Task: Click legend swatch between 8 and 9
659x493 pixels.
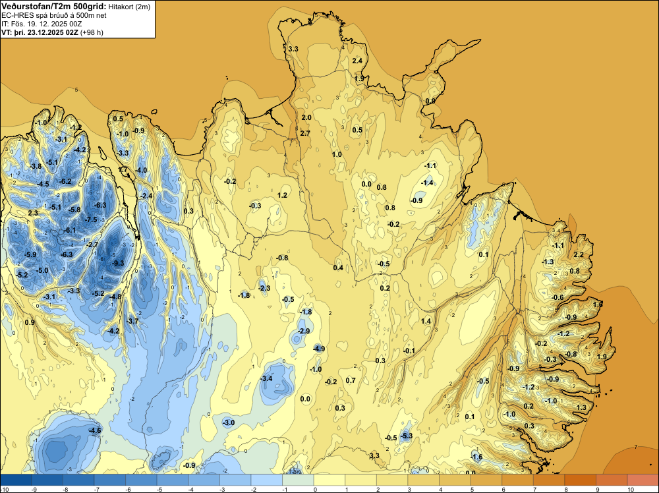Action: [581, 480]
